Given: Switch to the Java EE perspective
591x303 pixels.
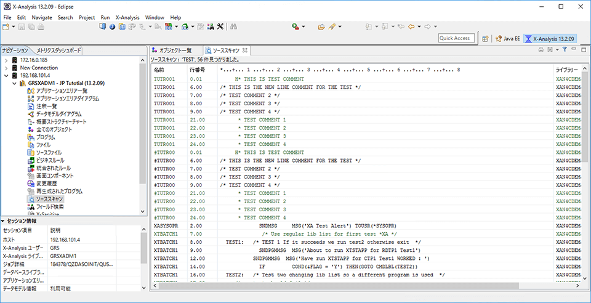Looking at the screenshot, I should click(508, 38).
